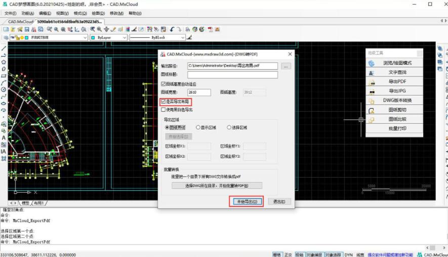
Task: Click the Export PDF icon in tools panel
Action: [372, 82]
